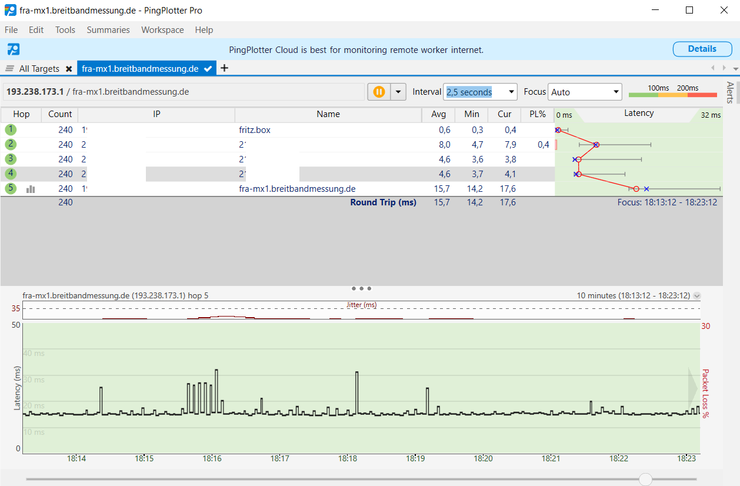740x486 pixels.
Task: Click the hop 3 green circle
Action: 11,159
